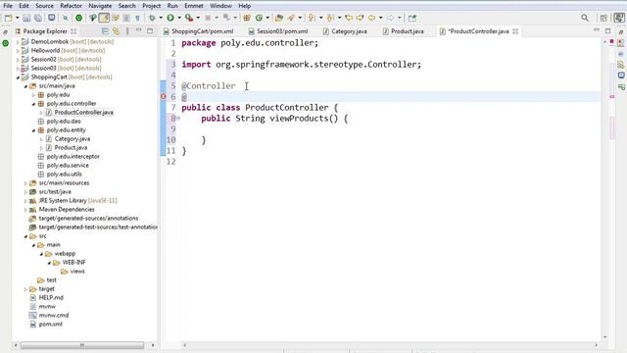Switch to Category.java editor tab

coord(345,30)
